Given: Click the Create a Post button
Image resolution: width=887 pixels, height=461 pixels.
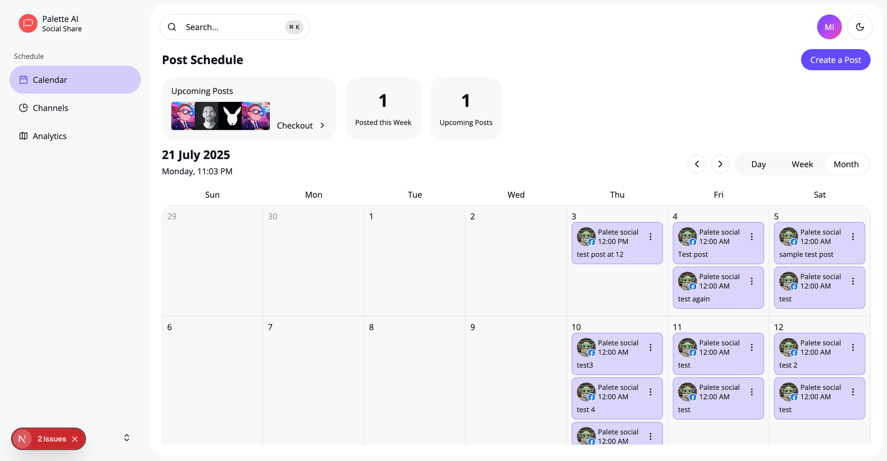Looking at the screenshot, I should coord(835,60).
